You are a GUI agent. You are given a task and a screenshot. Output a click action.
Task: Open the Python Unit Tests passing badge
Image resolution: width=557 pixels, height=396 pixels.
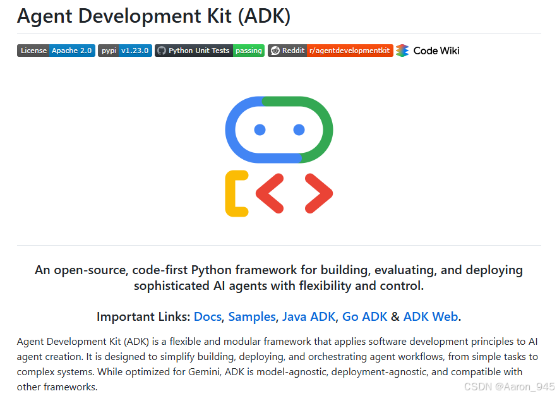pyautogui.click(x=210, y=51)
